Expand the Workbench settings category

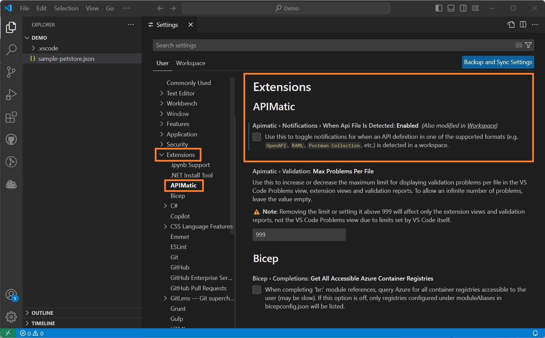click(162, 103)
